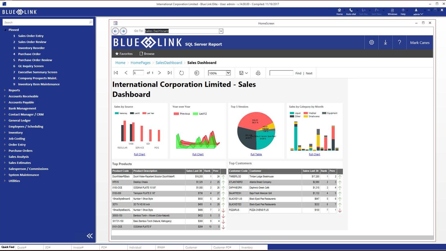The height and width of the screenshot is (251, 446).
Task: Click the settings gear icon on report banner
Action: point(371,42)
